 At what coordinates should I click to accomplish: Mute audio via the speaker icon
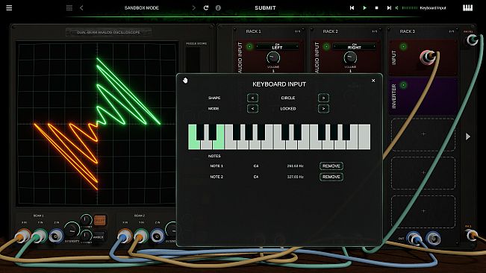click(397, 7)
